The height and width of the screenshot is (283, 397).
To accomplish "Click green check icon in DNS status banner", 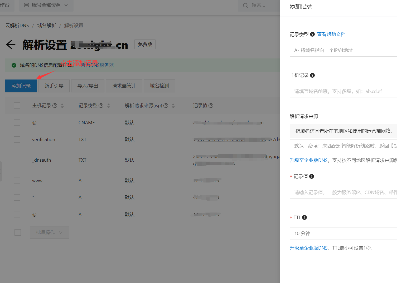I will tap(14, 65).
